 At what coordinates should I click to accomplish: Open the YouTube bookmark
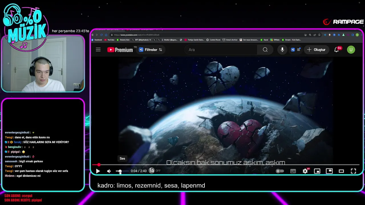tap(109, 40)
